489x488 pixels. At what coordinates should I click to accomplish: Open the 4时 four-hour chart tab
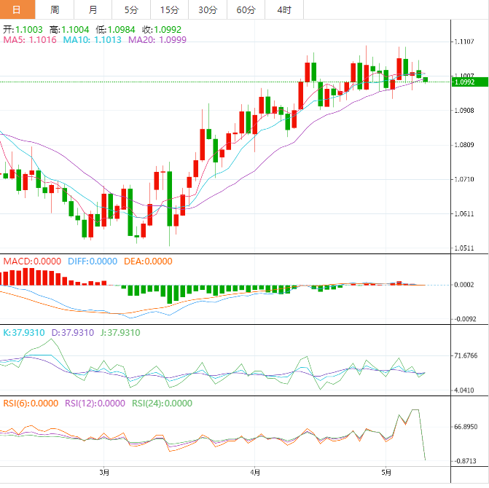pos(284,9)
